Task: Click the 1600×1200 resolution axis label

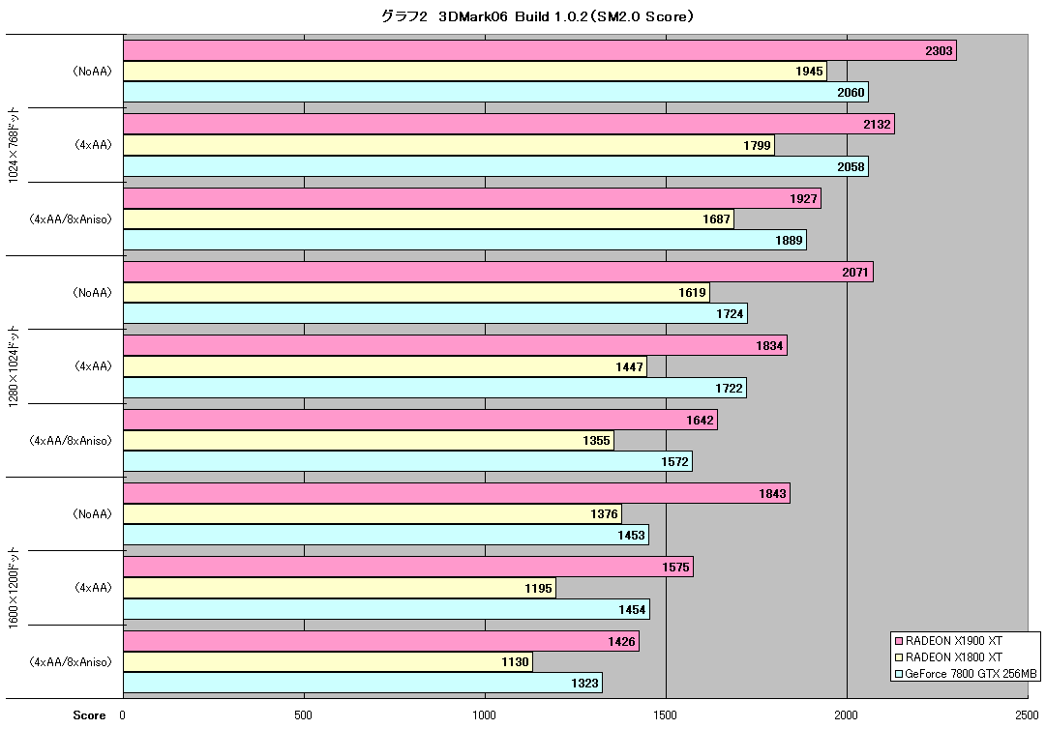Action: (x=14, y=587)
